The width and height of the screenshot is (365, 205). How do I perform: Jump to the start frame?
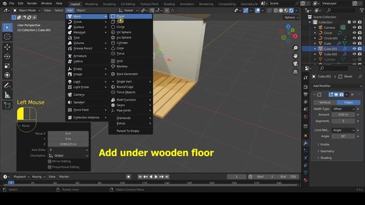[x=140, y=177]
